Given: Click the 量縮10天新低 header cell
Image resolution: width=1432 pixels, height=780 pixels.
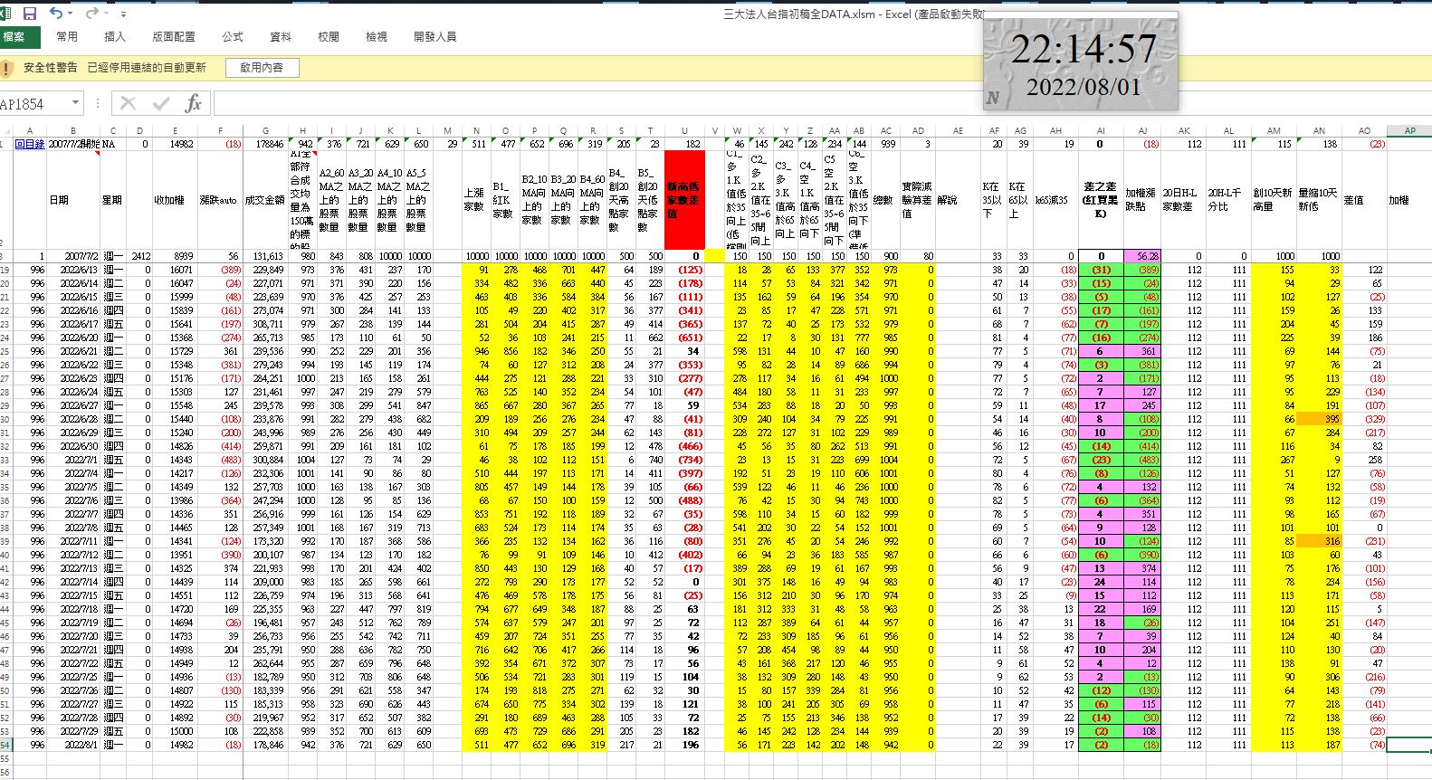Looking at the screenshot, I should coord(1319,200).
